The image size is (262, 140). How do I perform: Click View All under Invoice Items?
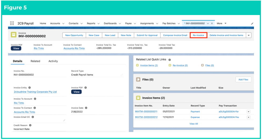pyautogui.click(x=194, y=124)
